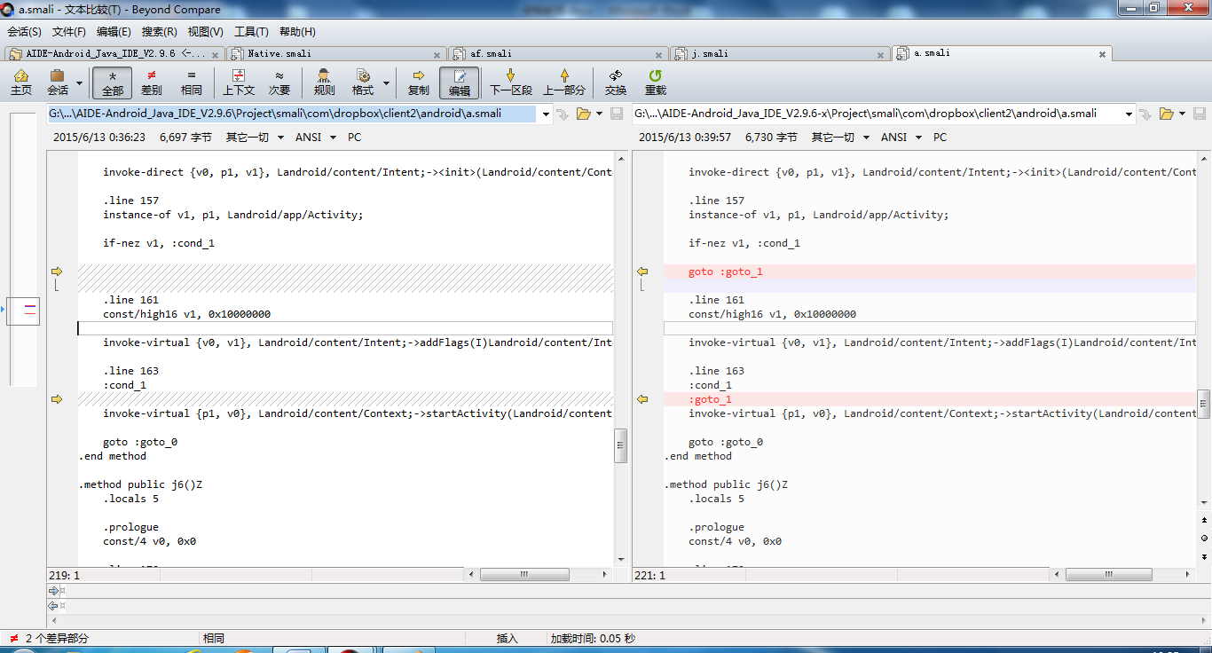Open left pane ANSI encoding dropdown
Viewport: 1212px width, 653px height.
click(333, 138)
